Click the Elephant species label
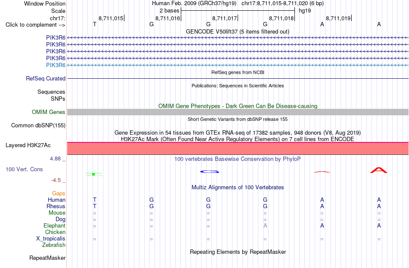The height and width of the screenshot is (268, 409). click(x=54, y=226)
